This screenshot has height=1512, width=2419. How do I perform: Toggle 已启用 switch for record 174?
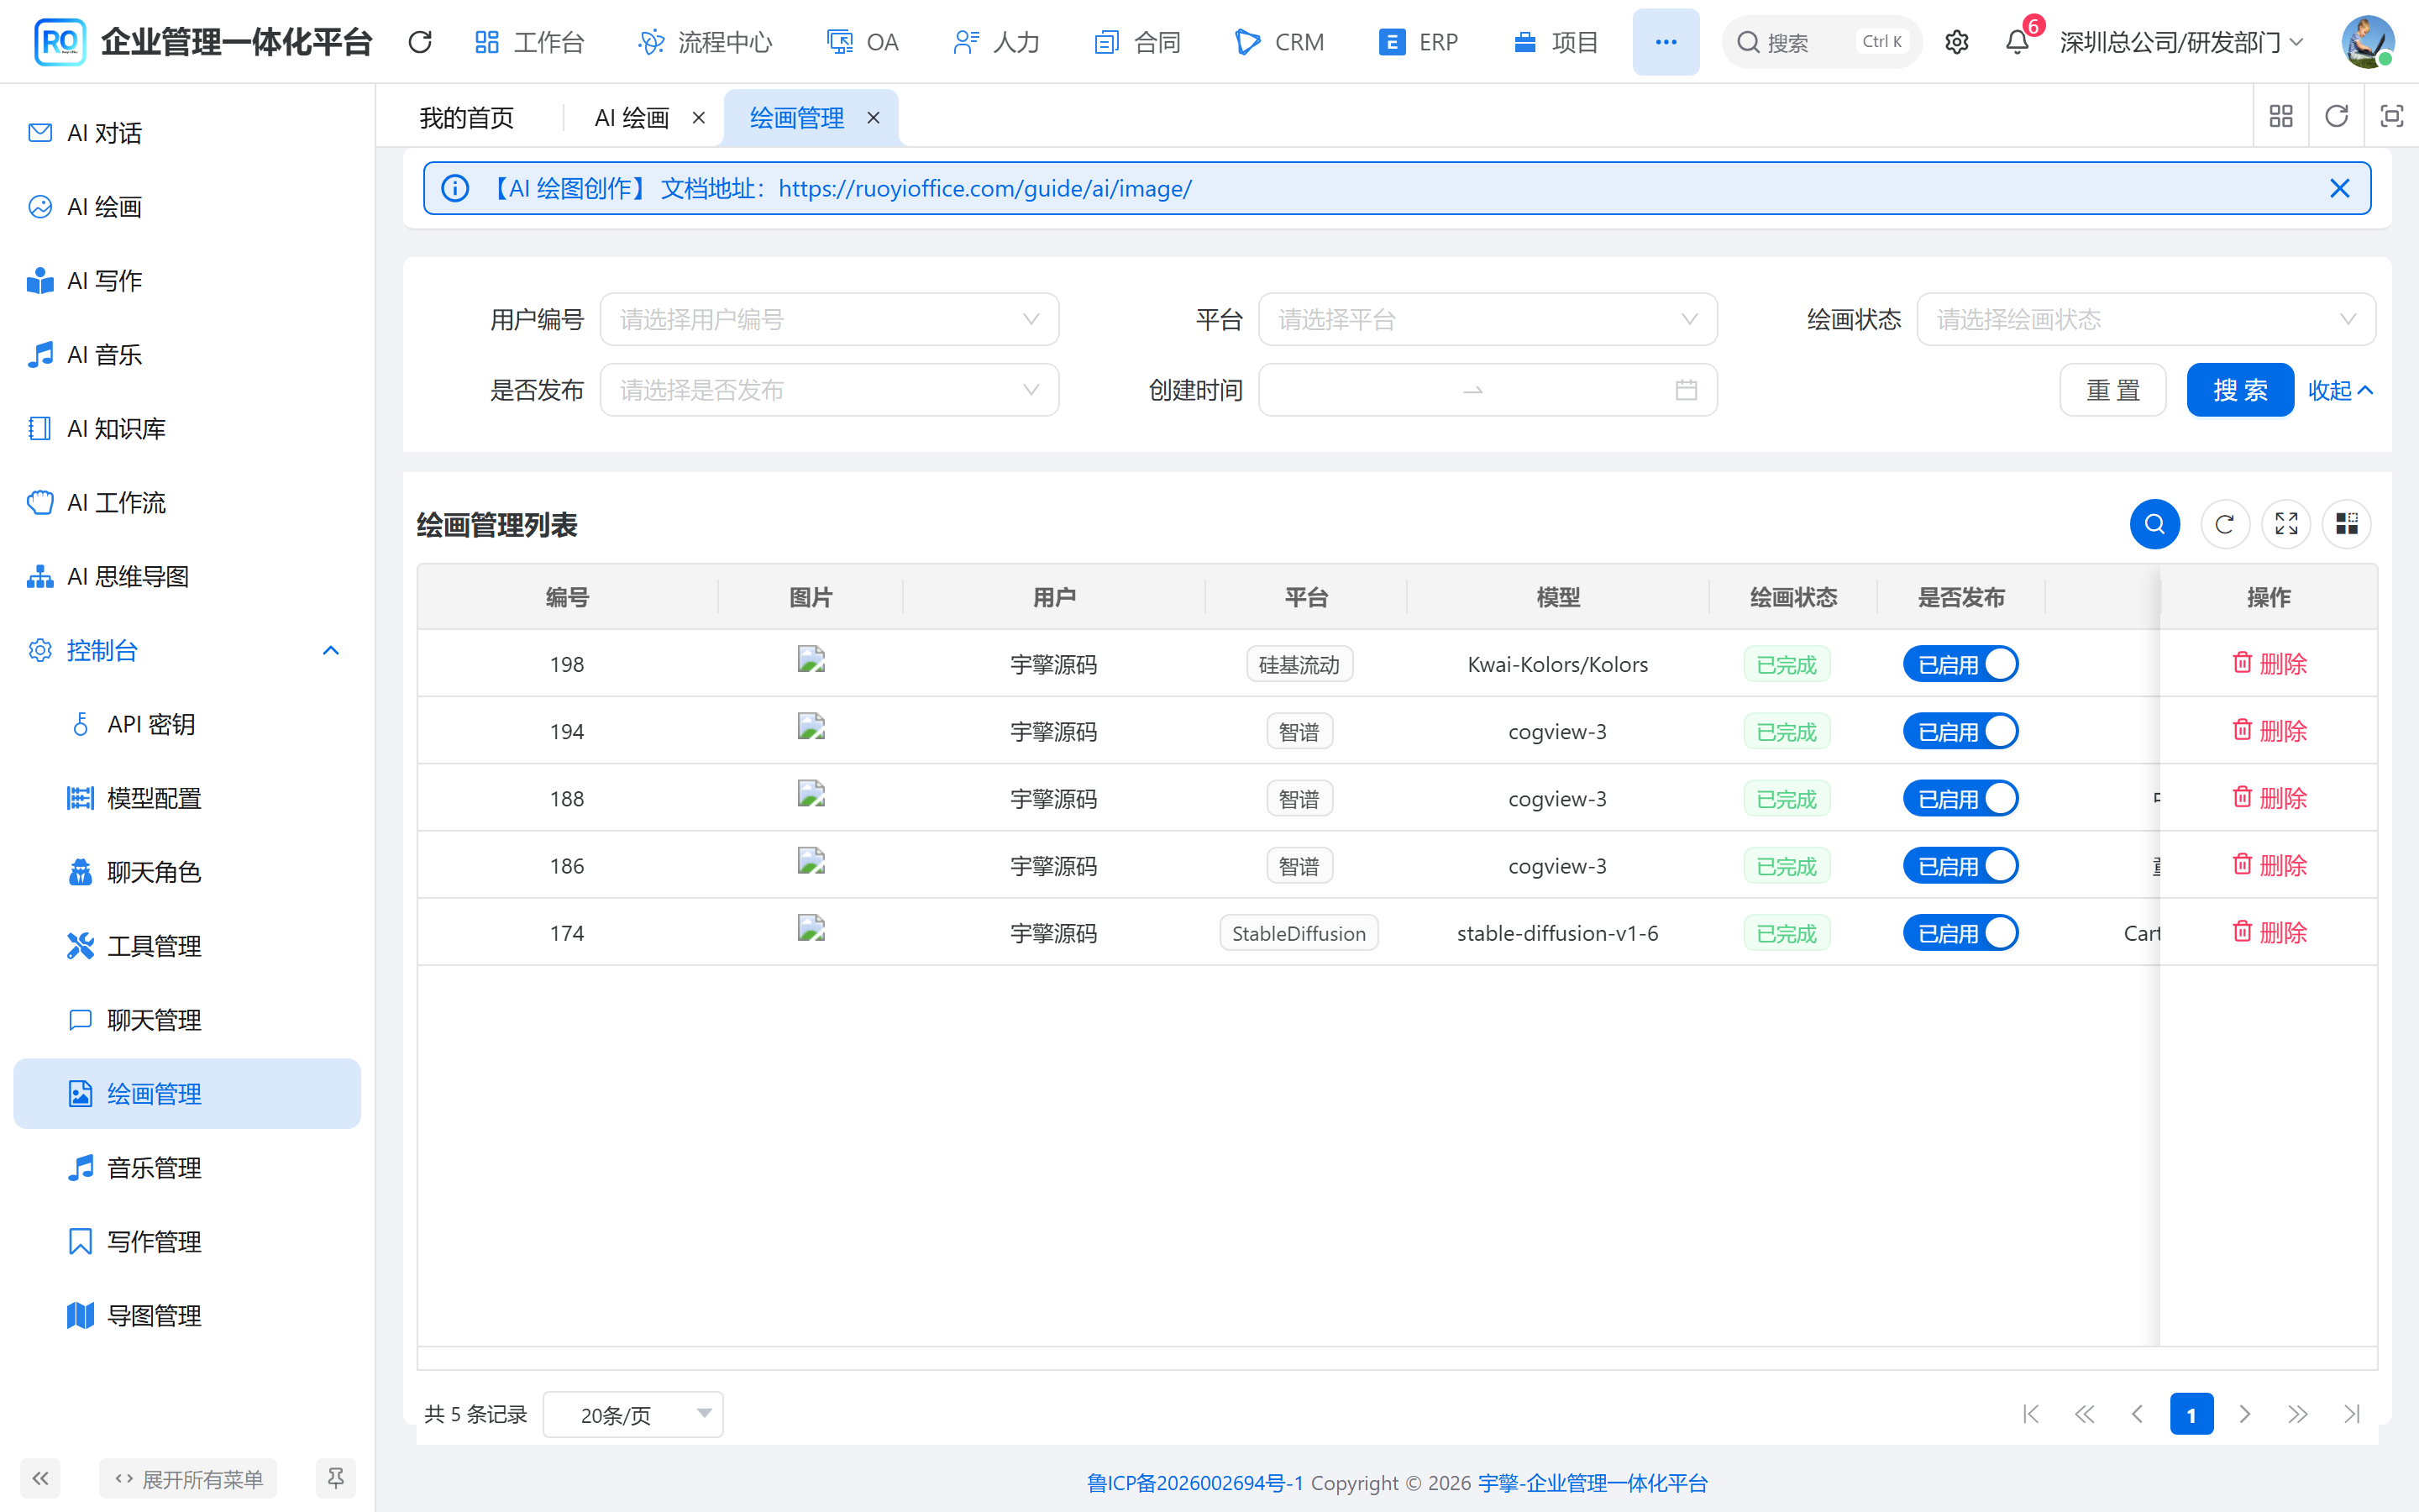point(1960,933)
